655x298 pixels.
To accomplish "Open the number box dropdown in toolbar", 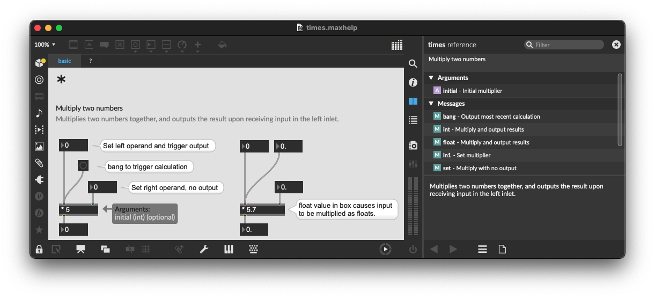I will click(x=151, y=46).
